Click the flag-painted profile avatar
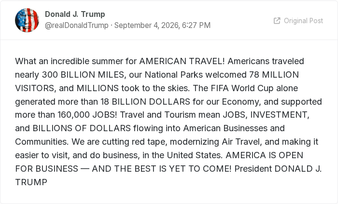Viewport: 338px width, 204px height. [x=27, y=20]
